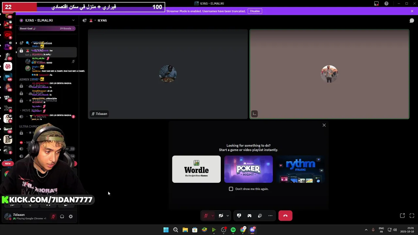
Task: Unmute the microphone in call controls
Action: coord(206,216)
